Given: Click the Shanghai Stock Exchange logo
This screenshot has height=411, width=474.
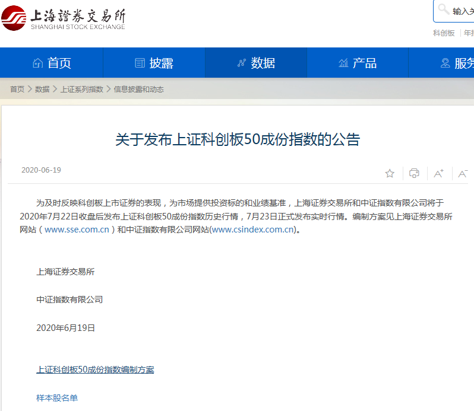Looking at the screenshot, I should 64,19.
